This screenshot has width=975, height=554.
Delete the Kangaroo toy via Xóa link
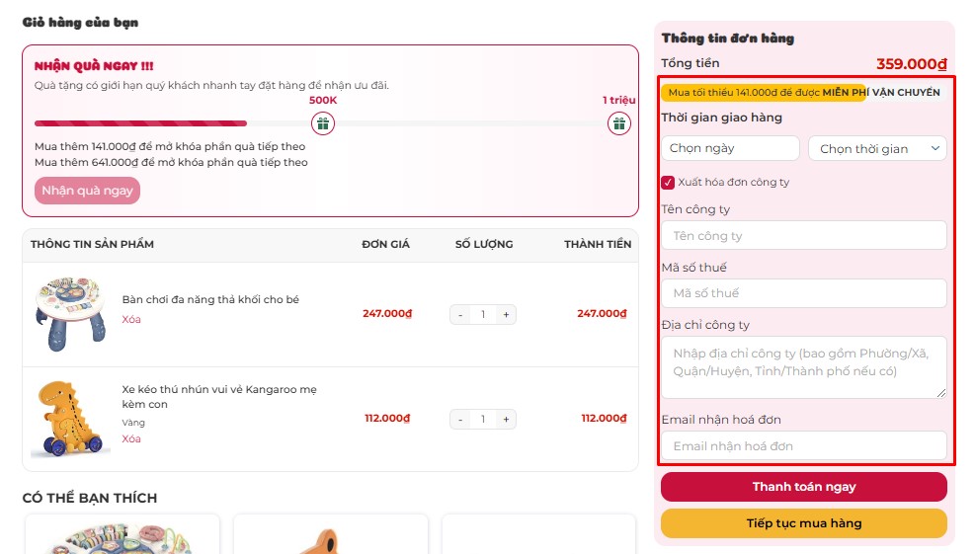coord(131,439)
